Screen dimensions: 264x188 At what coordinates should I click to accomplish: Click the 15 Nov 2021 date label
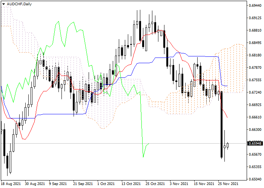[204, 184]
